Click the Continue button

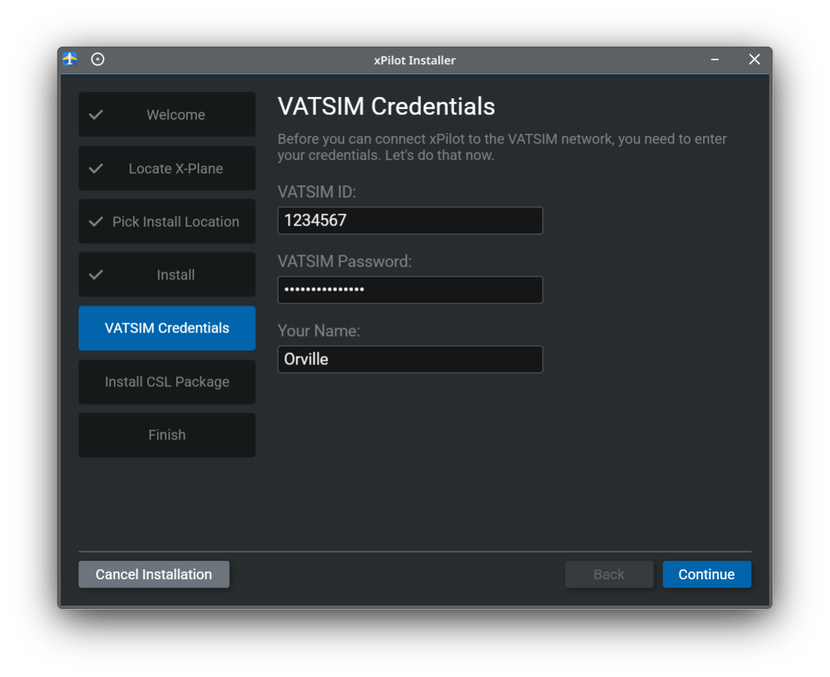[x=707, y=574]
